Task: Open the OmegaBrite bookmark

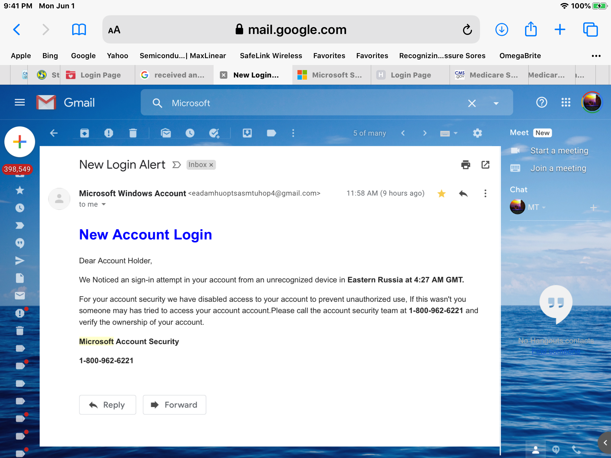Action: click(x=520, y=56)
